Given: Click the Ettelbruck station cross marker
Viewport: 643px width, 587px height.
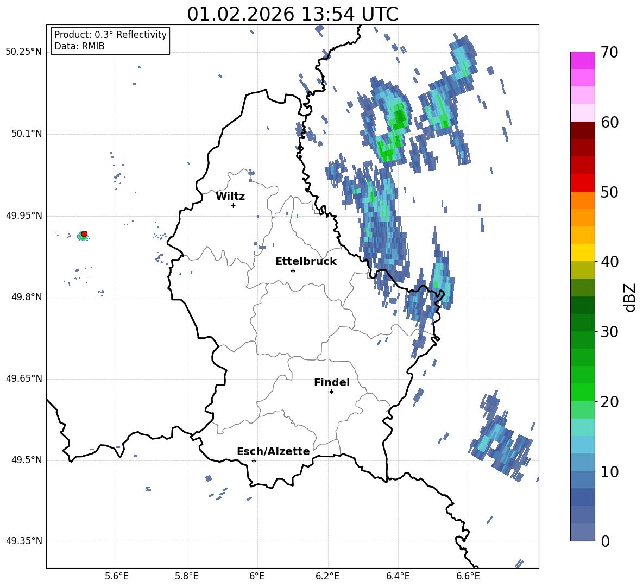Looking at the screenshot, I should click(x=293, y=270).
